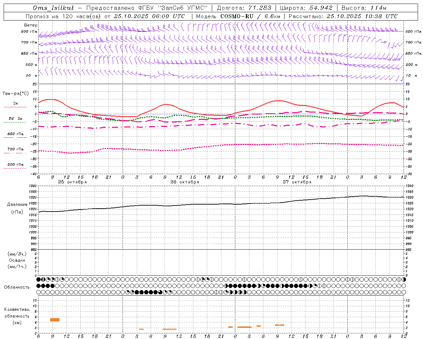
Task: Click the 700 гПа temperature legend line
Action: (15, 153)
